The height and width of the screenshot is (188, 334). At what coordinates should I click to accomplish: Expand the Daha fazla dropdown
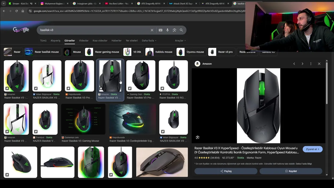[149, 40]
